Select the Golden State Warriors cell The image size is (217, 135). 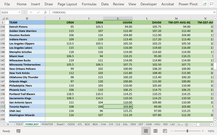(27, 31)
